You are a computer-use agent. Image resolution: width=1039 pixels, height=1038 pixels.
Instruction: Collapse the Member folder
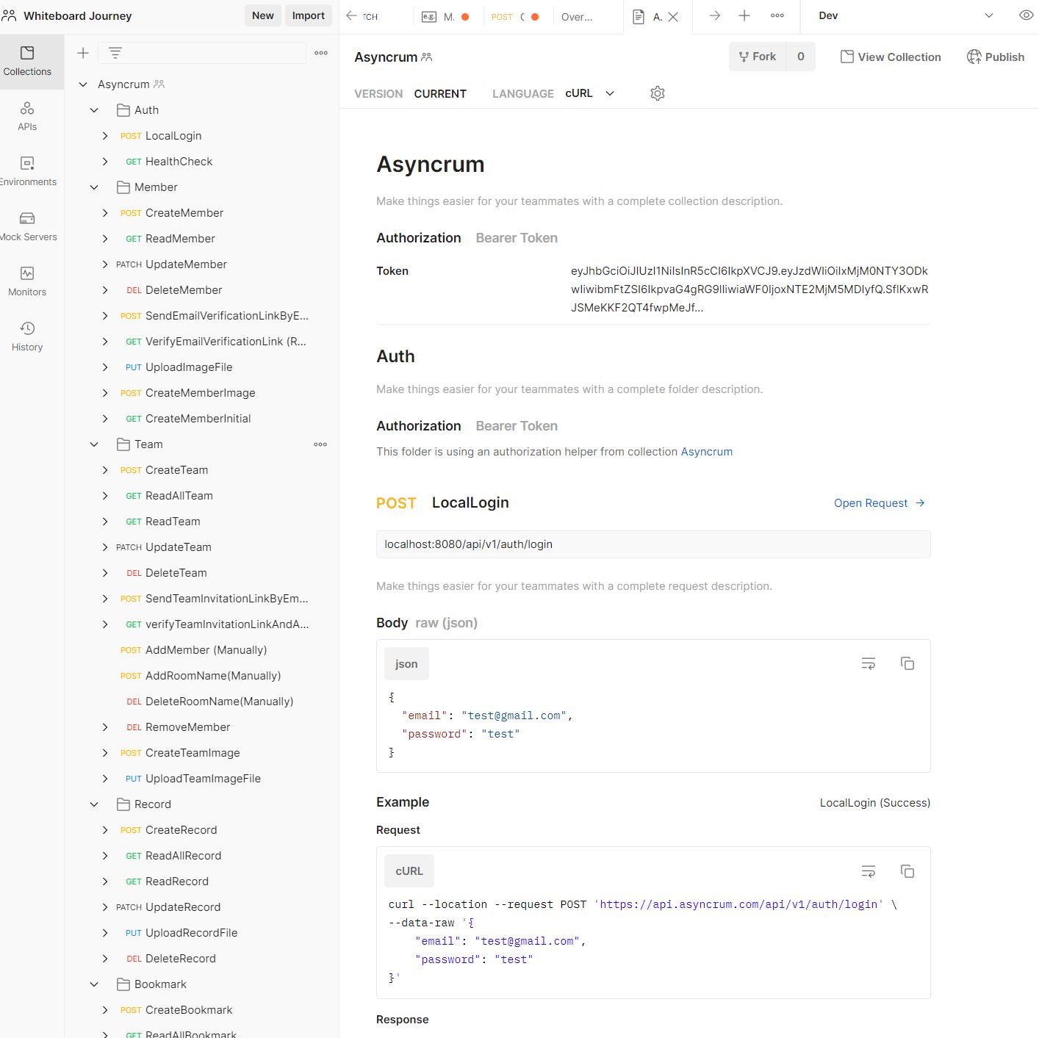coord(94,187)
